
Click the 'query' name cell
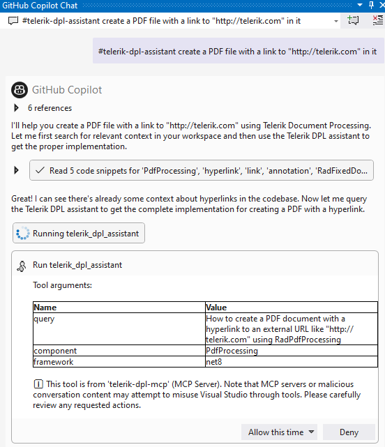coord(119,328)
